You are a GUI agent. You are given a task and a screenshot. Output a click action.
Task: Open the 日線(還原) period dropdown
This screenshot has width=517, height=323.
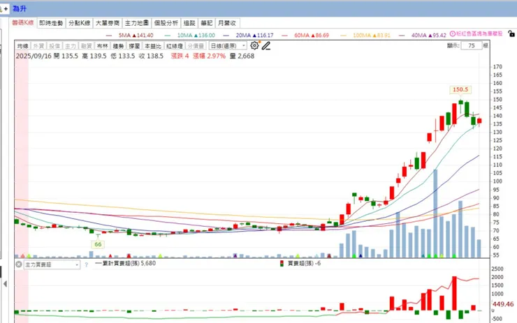[x=228, y=46]
